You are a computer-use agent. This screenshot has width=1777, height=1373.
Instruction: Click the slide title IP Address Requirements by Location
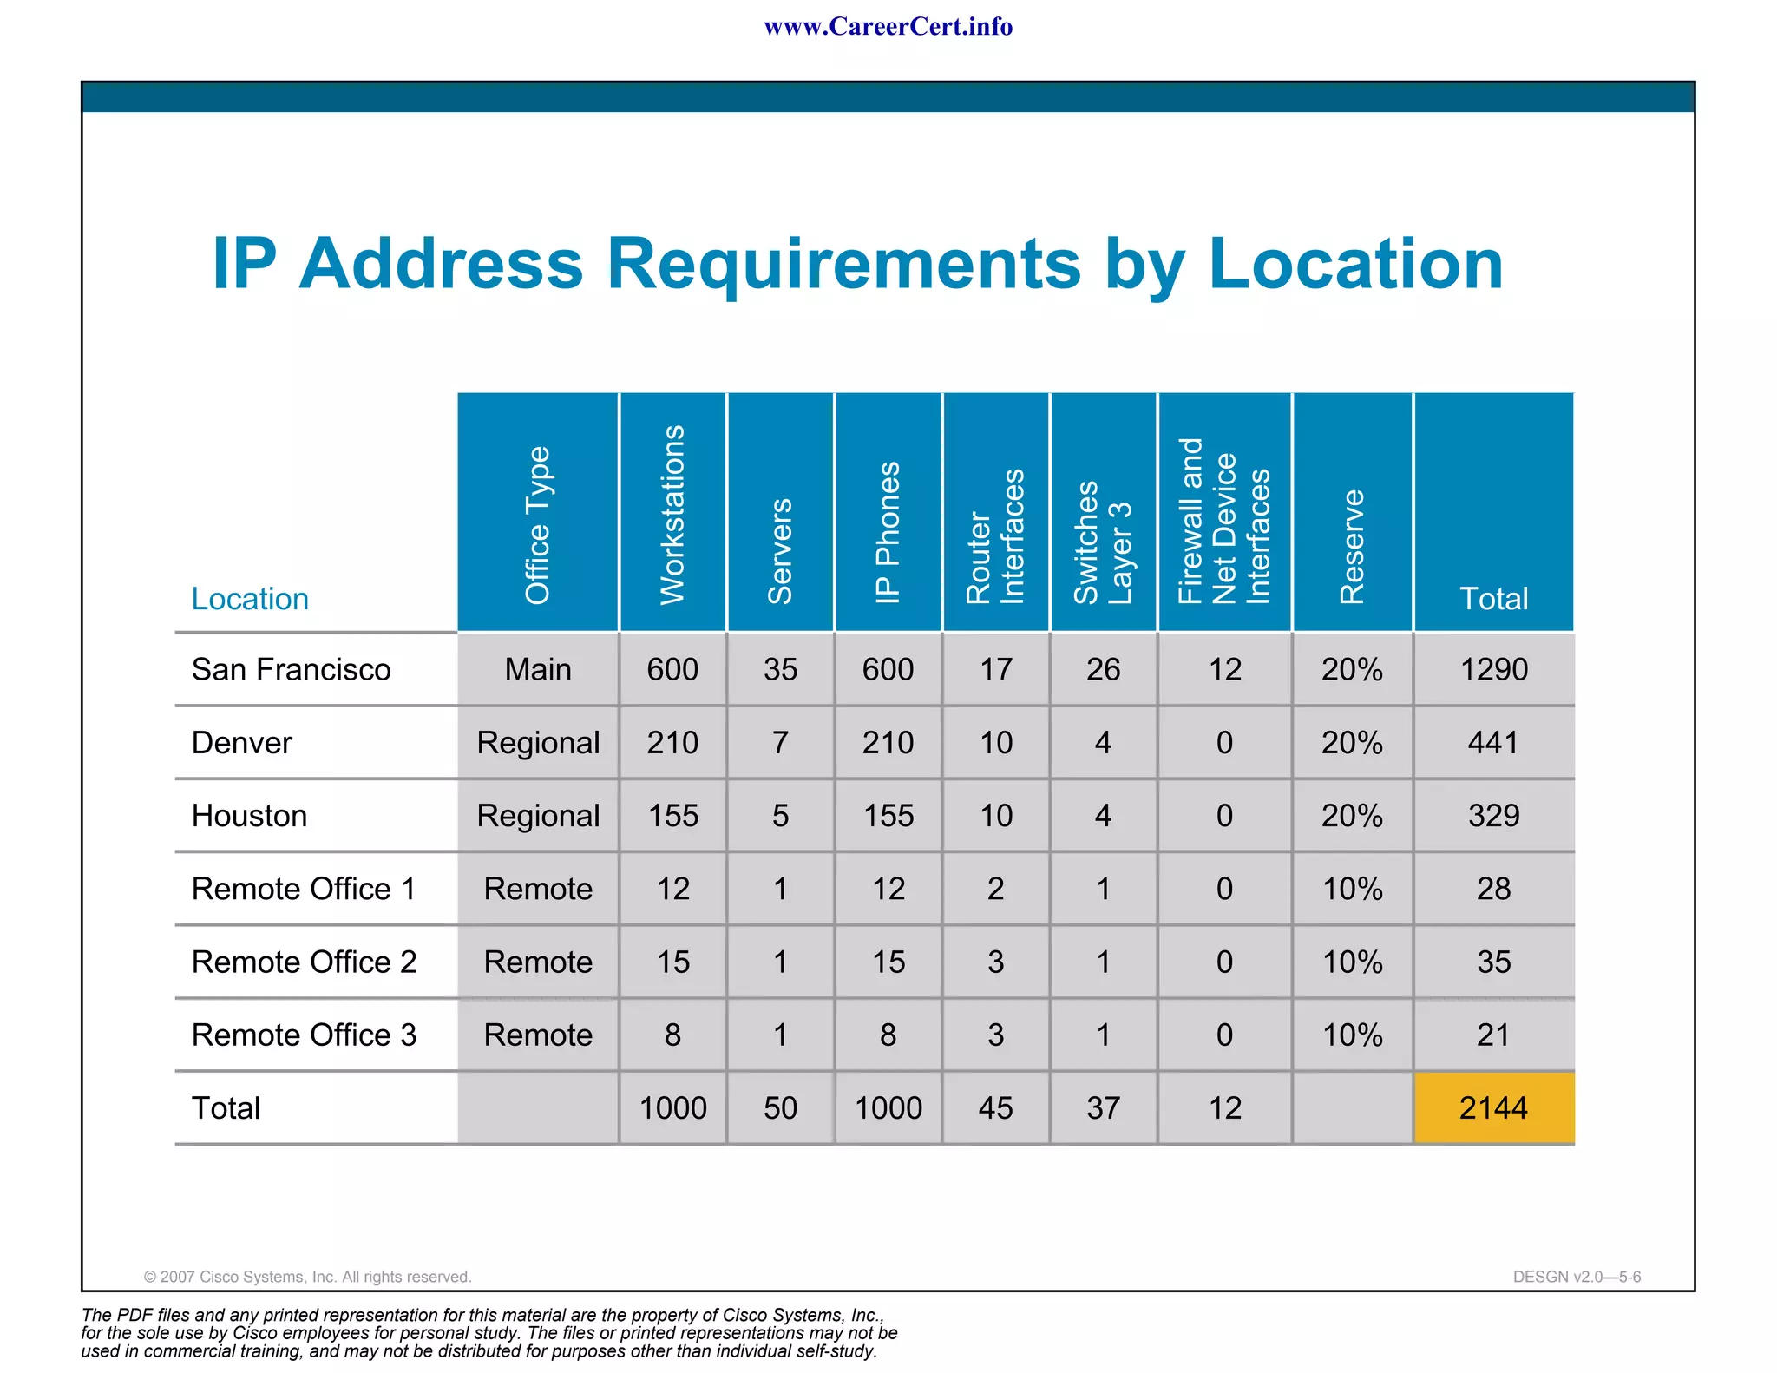857,264
